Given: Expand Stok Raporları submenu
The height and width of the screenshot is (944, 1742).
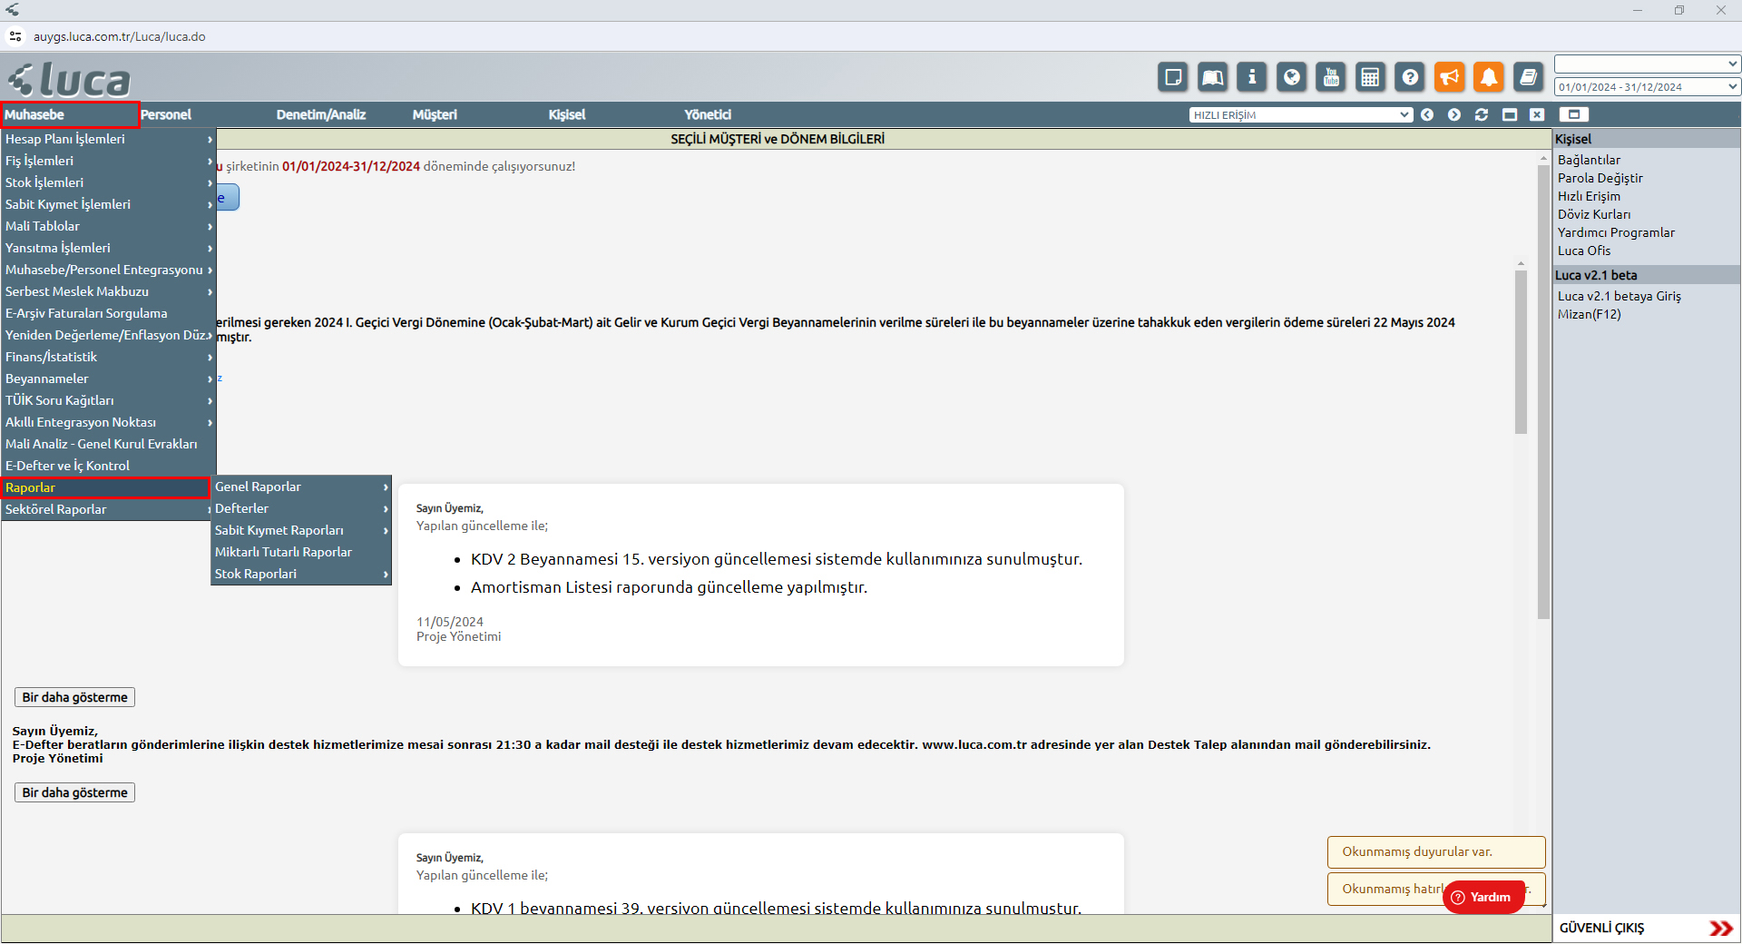Looking at the screenshot, I should 301,574.
